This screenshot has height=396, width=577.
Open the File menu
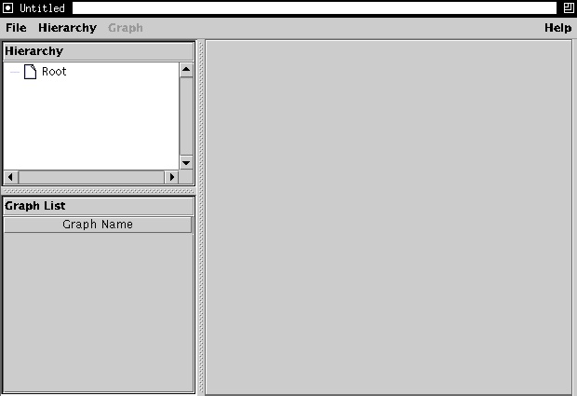pos(16,28)
